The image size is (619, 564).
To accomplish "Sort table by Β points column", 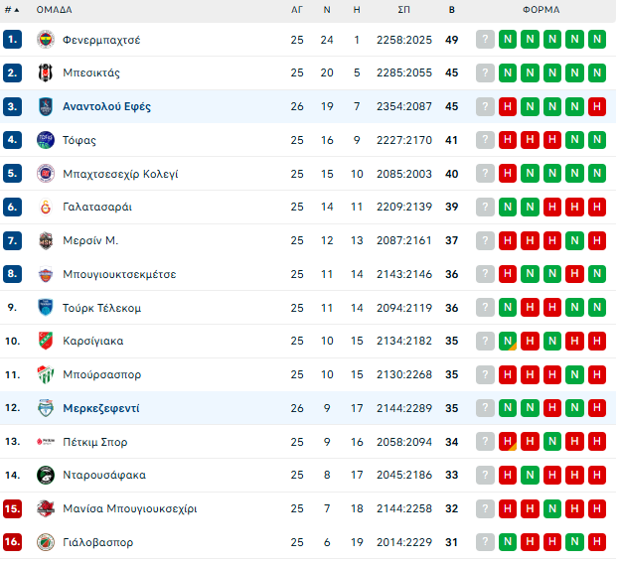I will [451, 10].
